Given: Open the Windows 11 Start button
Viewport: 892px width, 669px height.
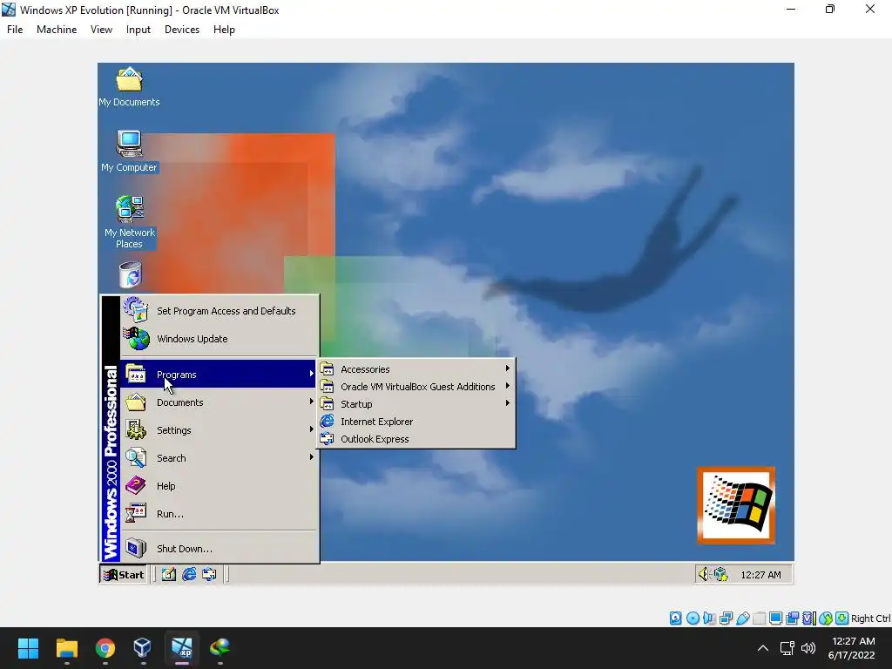Looking at the screenshot, I should 28,648.
